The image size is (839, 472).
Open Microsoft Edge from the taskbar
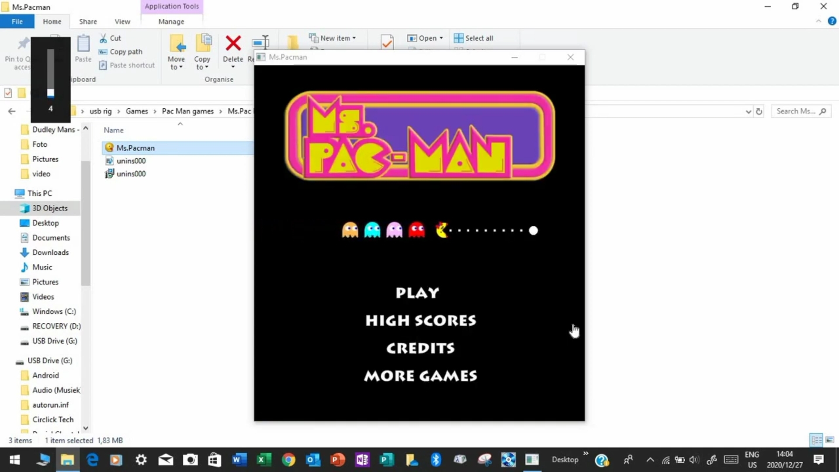pyautogui.click(x=92, y=460)
